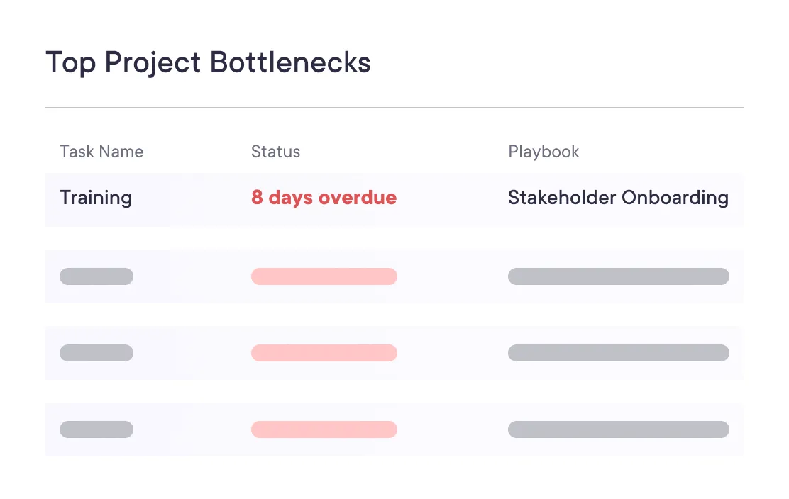Open the Training task
The image size is (789, 499).
(96, 198)
